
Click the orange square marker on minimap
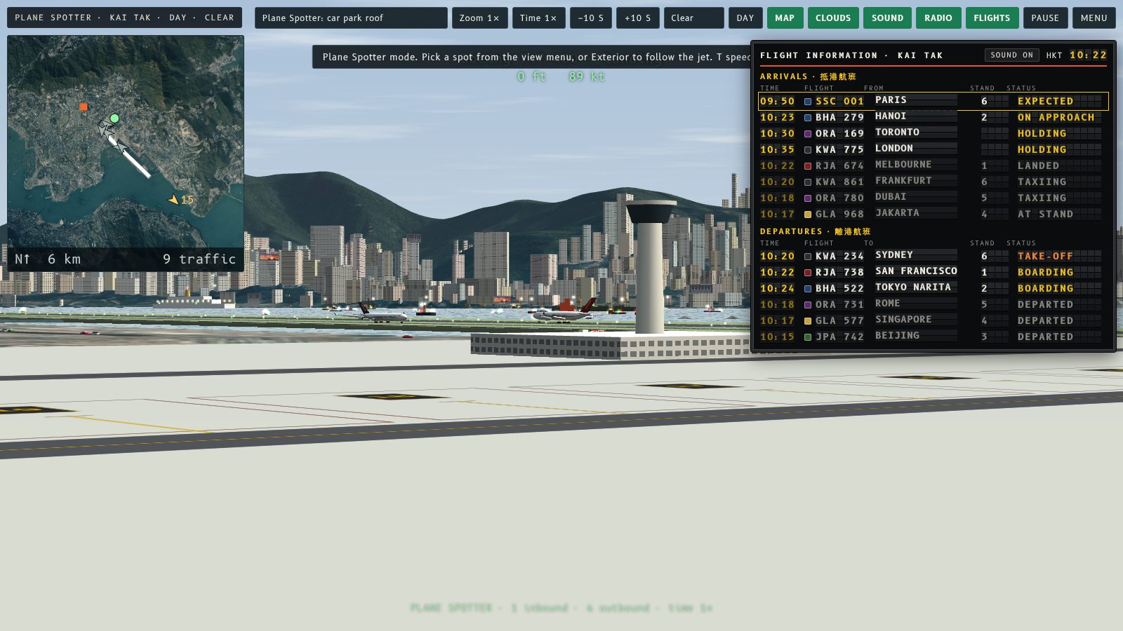point(84,107)
